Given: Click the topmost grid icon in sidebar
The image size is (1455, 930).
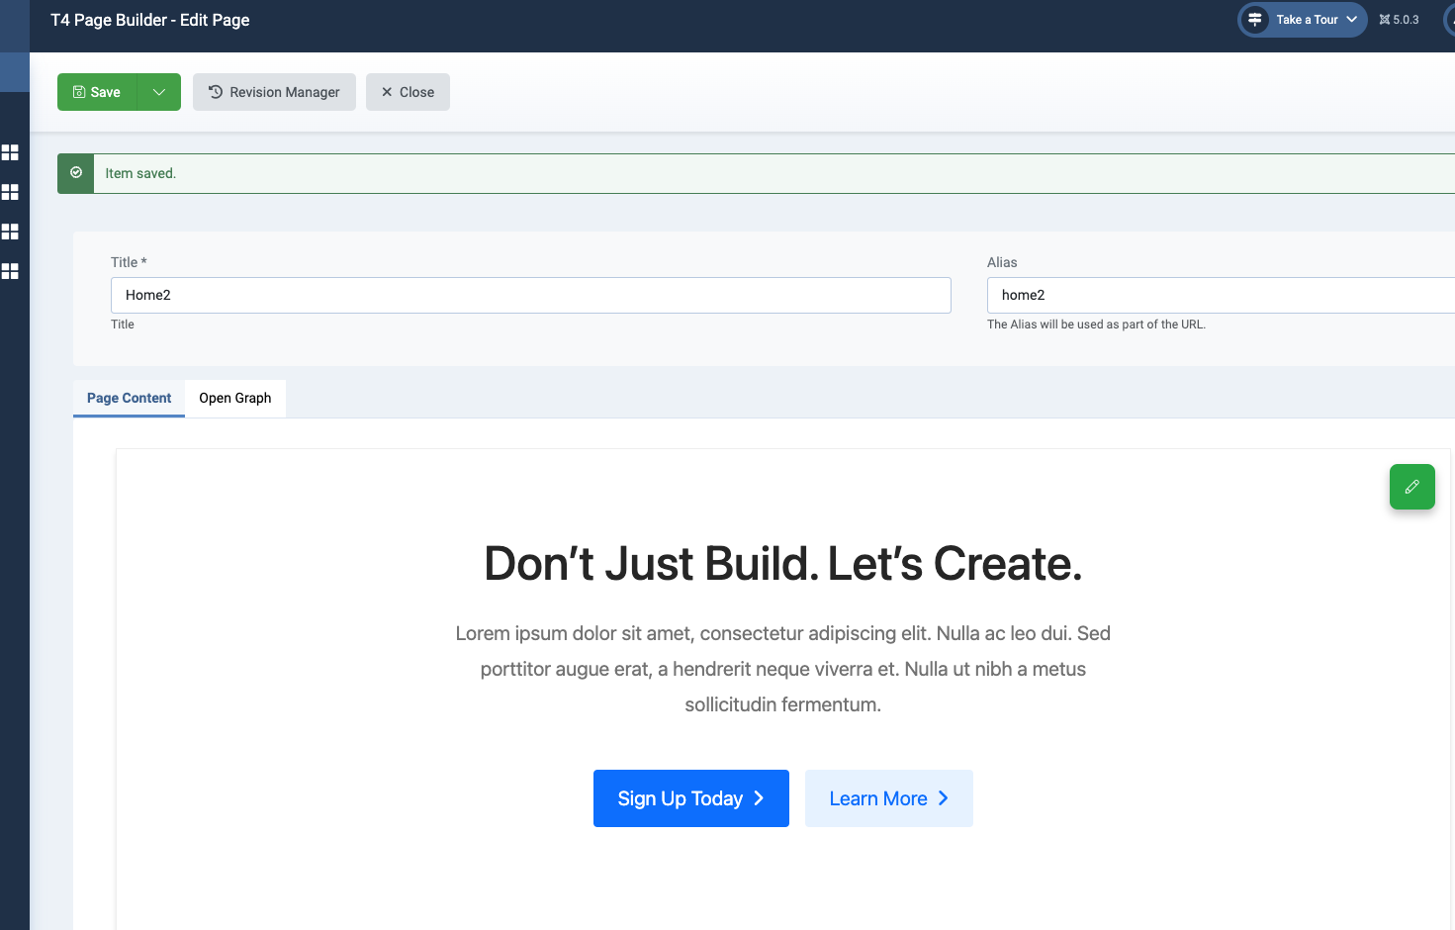Looking at the screenshot, I should pyautogui.click(x=10, y=152).
